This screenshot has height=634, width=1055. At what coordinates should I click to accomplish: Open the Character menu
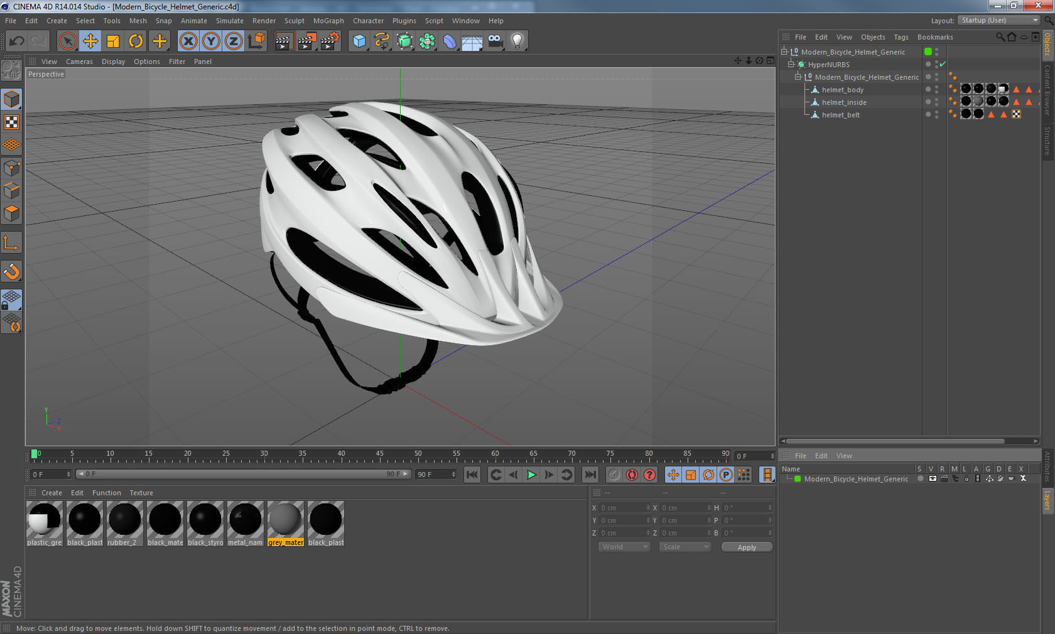[368, 21]
